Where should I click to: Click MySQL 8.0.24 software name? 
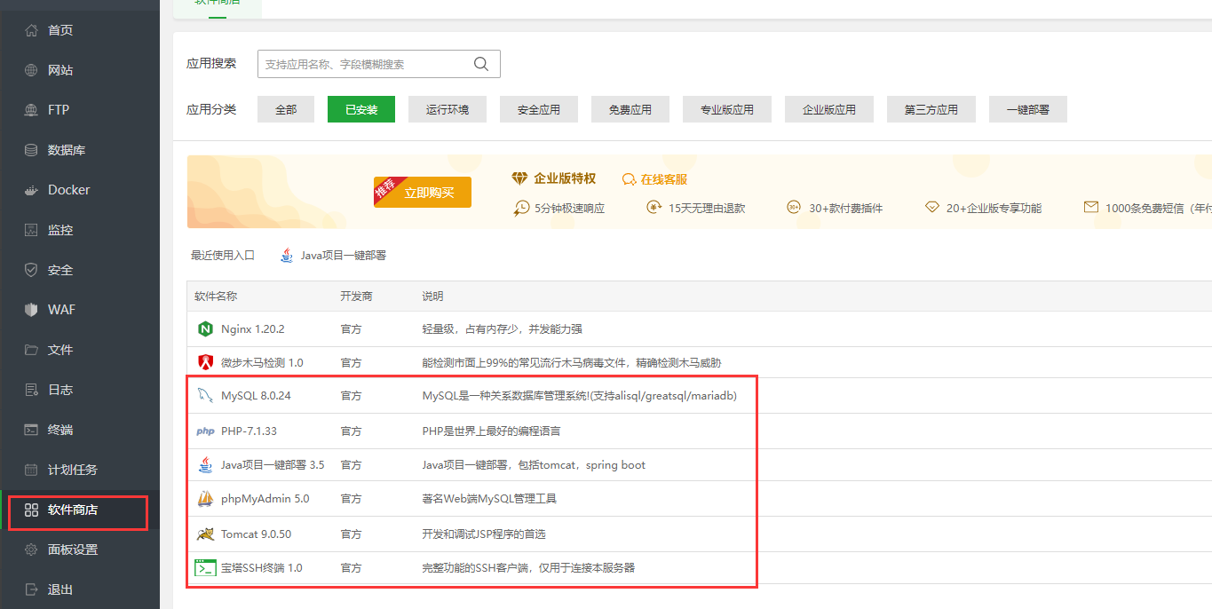pyautogui.click(x=256, y=396)
